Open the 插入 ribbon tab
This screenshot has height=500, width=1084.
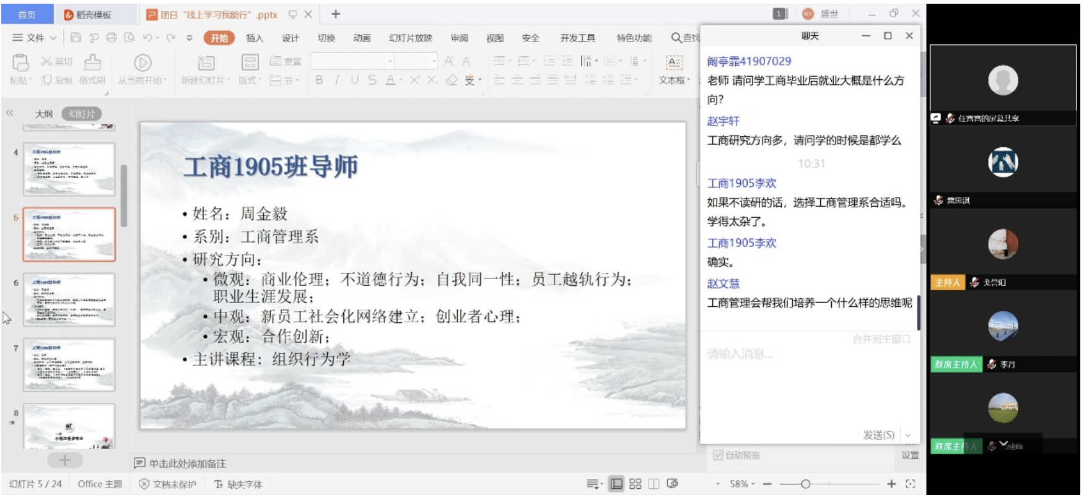click(255, 38)
